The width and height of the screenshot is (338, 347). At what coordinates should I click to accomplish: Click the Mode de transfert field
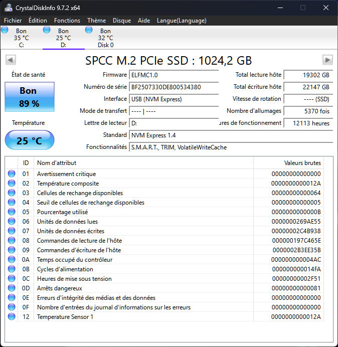tap(174, 111)
